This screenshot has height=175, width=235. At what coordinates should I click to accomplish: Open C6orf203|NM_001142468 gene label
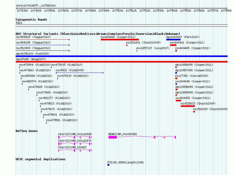click(x=75, y=134)
